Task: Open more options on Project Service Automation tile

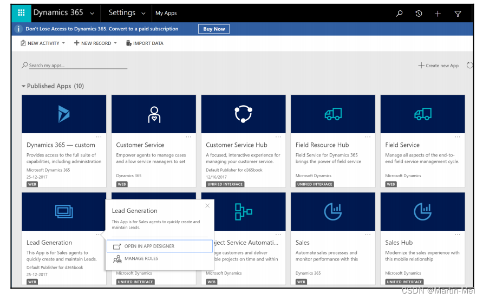Action: point(278,235)
